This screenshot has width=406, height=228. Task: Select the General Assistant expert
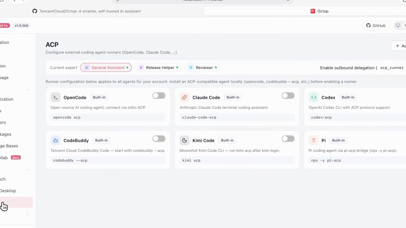106,67
